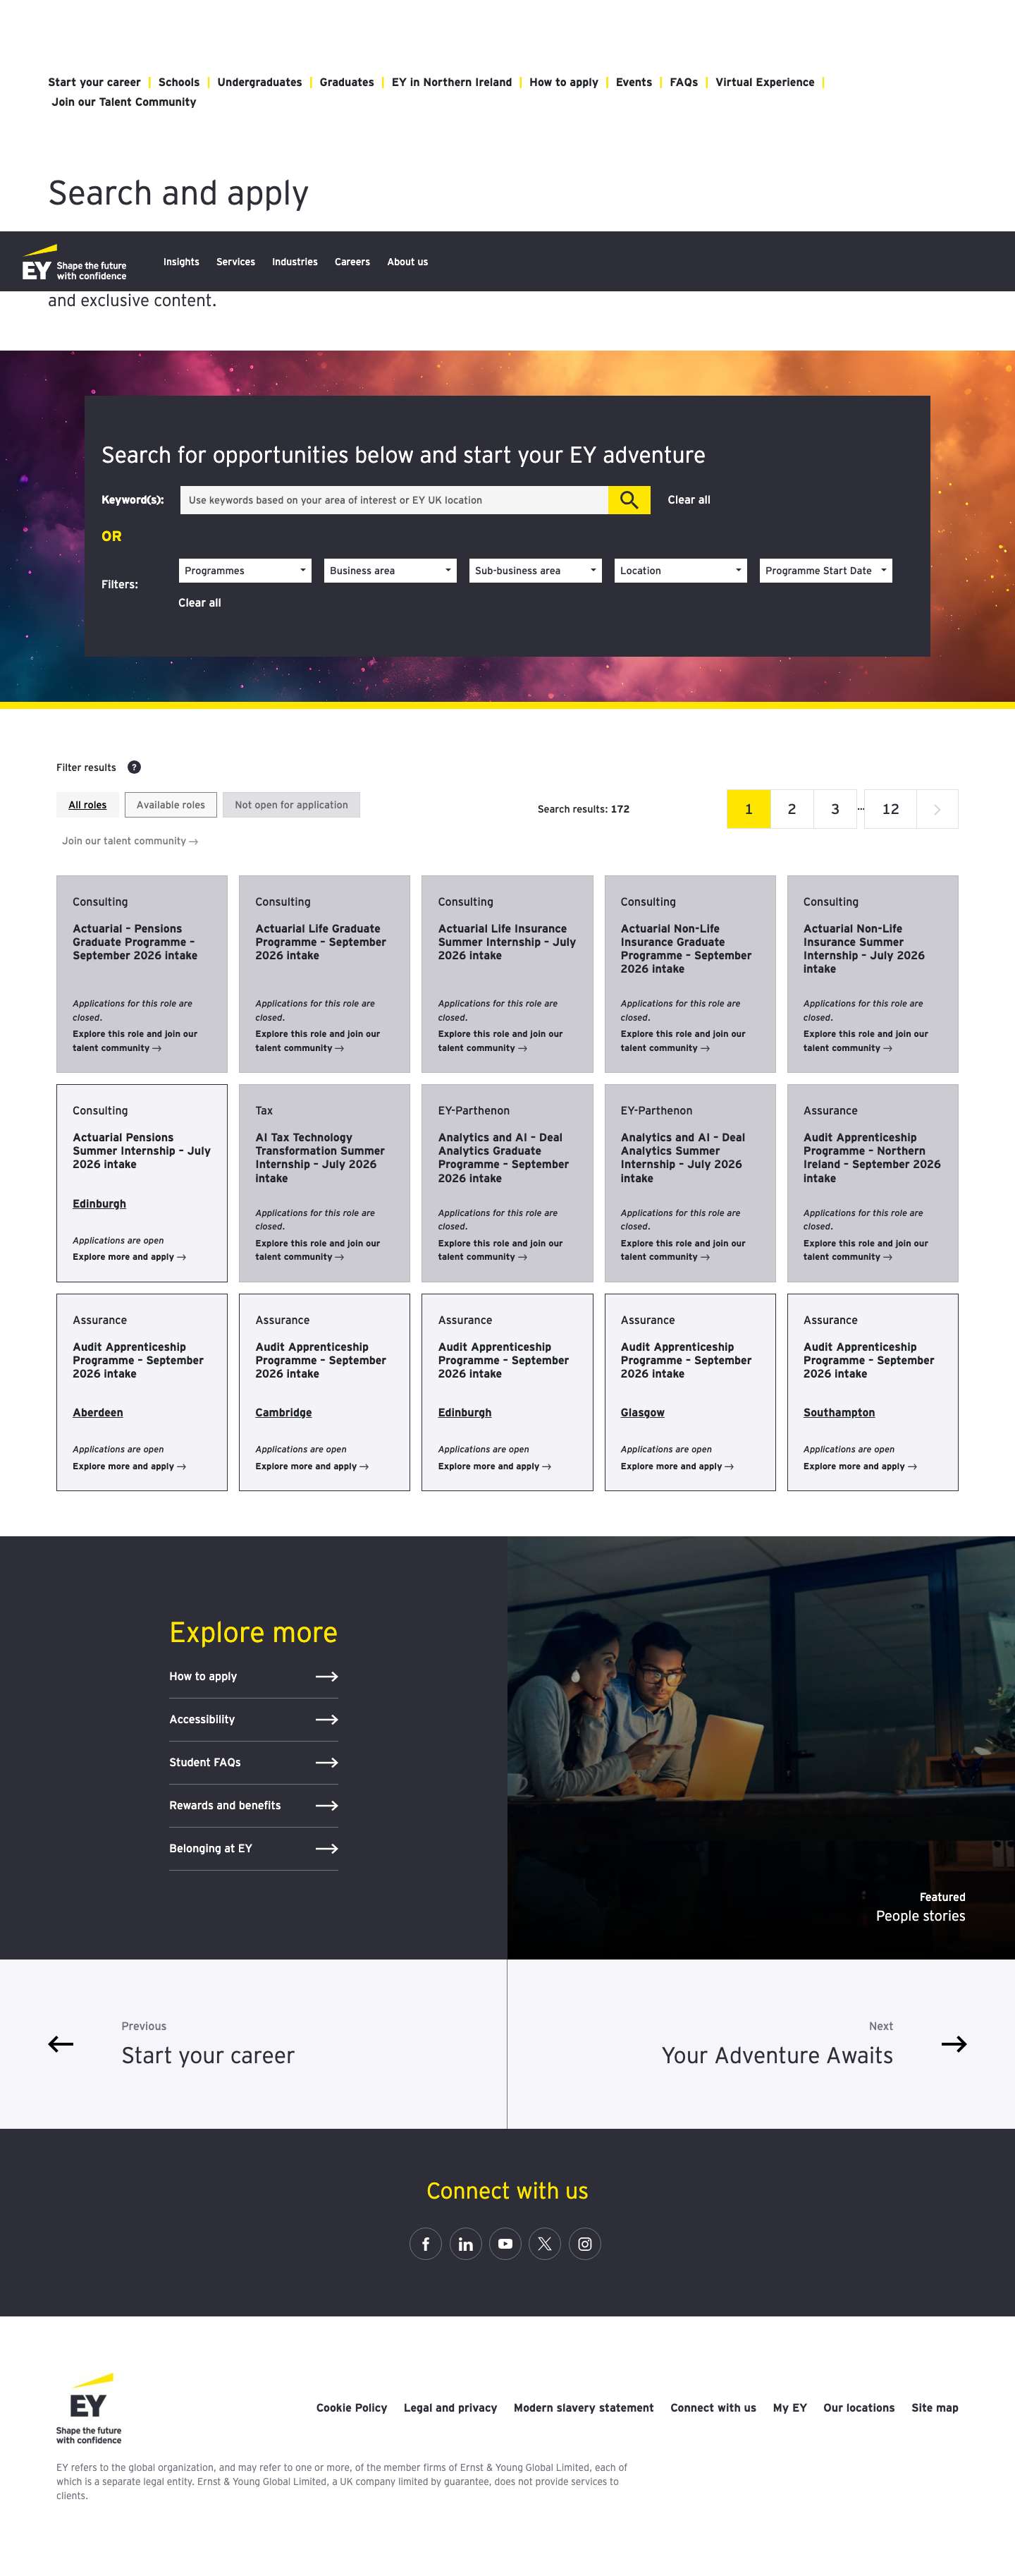Open EY X (Twitter) icon
Image resolution: width=1015 pixels, height=2576 pixels.
tap(544, 2244)
